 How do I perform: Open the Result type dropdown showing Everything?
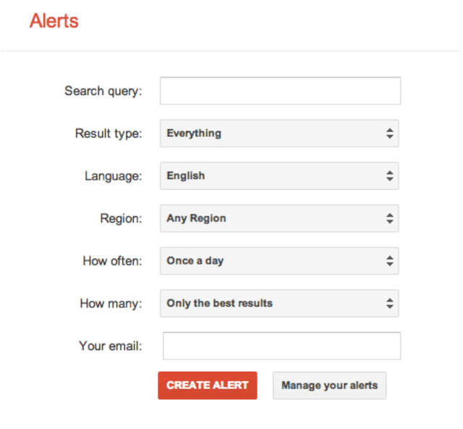(279, 133)
